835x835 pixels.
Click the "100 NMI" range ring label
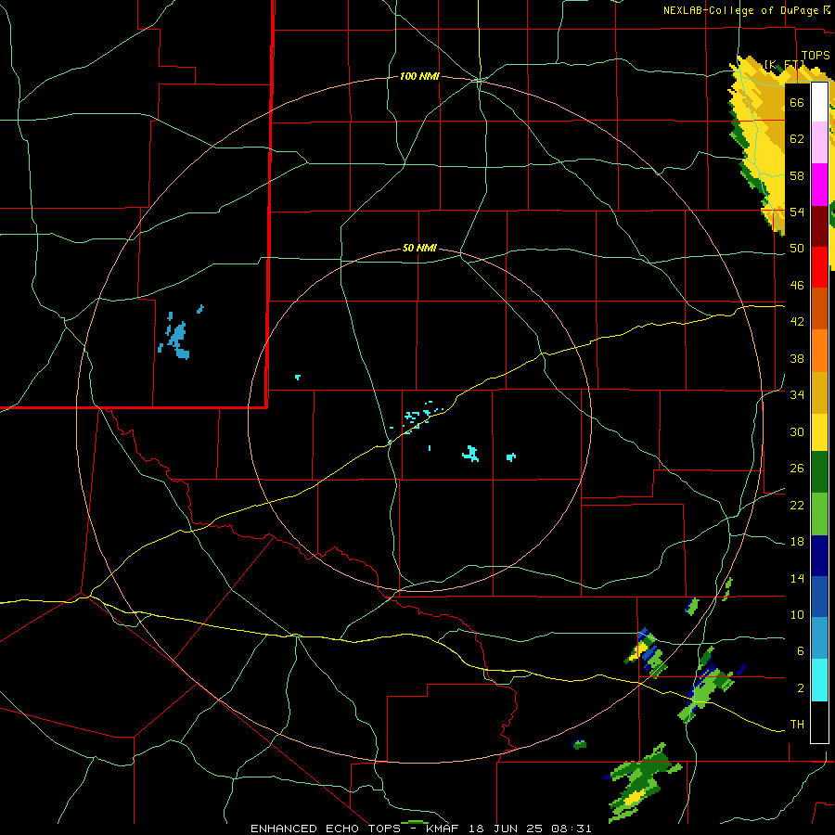click(x=419, y=77)
